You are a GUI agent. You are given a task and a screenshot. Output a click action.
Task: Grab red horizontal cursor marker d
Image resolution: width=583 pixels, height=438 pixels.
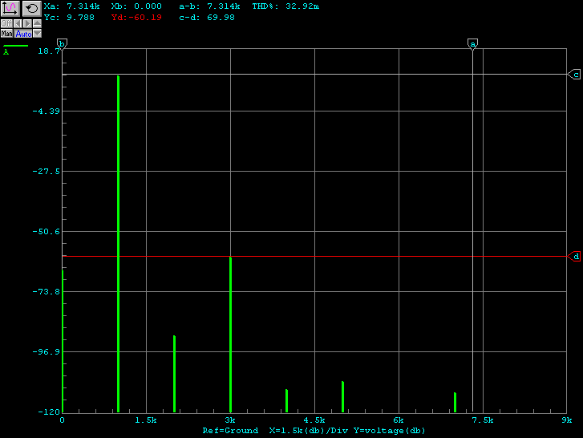coord(575,257)
